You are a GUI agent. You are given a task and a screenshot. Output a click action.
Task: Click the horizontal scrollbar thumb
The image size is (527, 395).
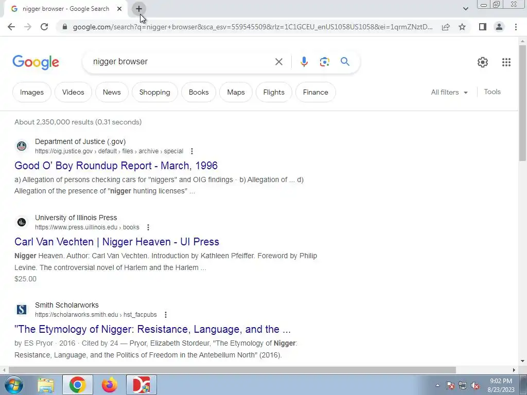[232, 370]
